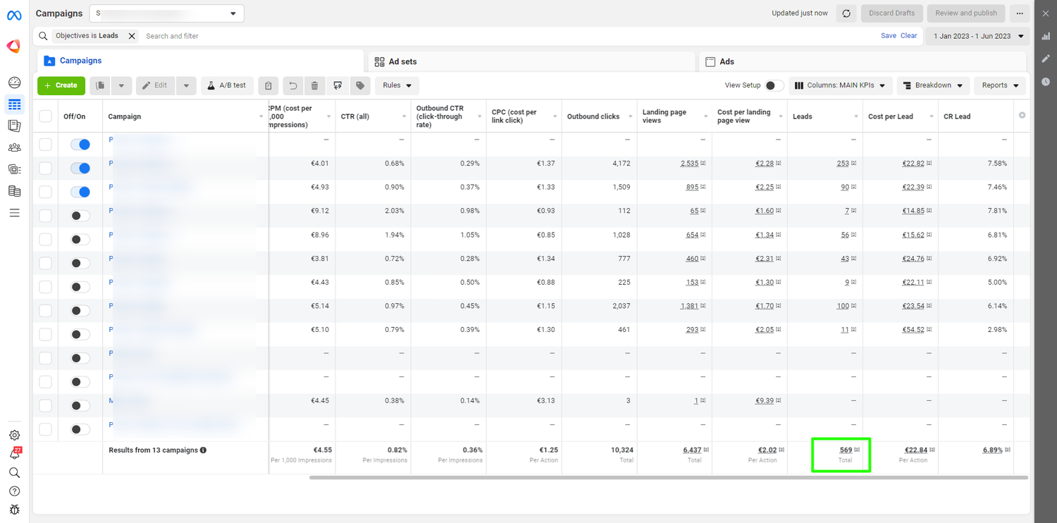
Task: Open the Help question mark icon
Action: [x=14, y=491]
